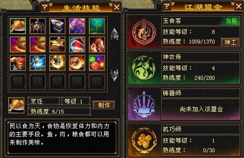Page down the skill grid arrow

point(114,75)
